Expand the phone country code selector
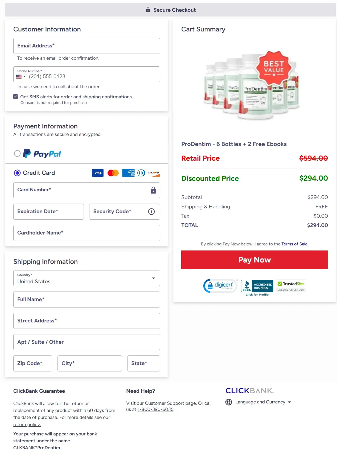The height and width of the screenshot is (453, 337). [x=21, y=76]
